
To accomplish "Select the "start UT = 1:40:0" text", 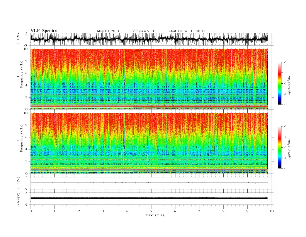I will pos(187,31).
